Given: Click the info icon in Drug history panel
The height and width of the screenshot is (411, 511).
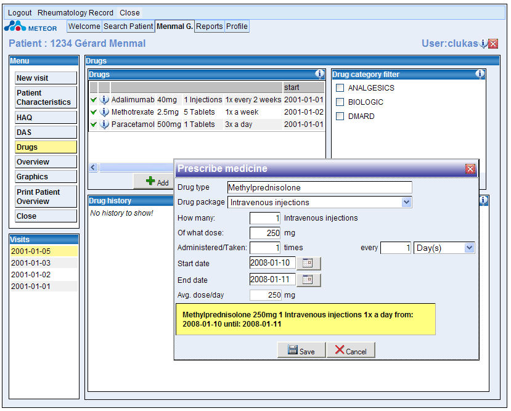Looking at the screenshot, I should click(484, 201).
